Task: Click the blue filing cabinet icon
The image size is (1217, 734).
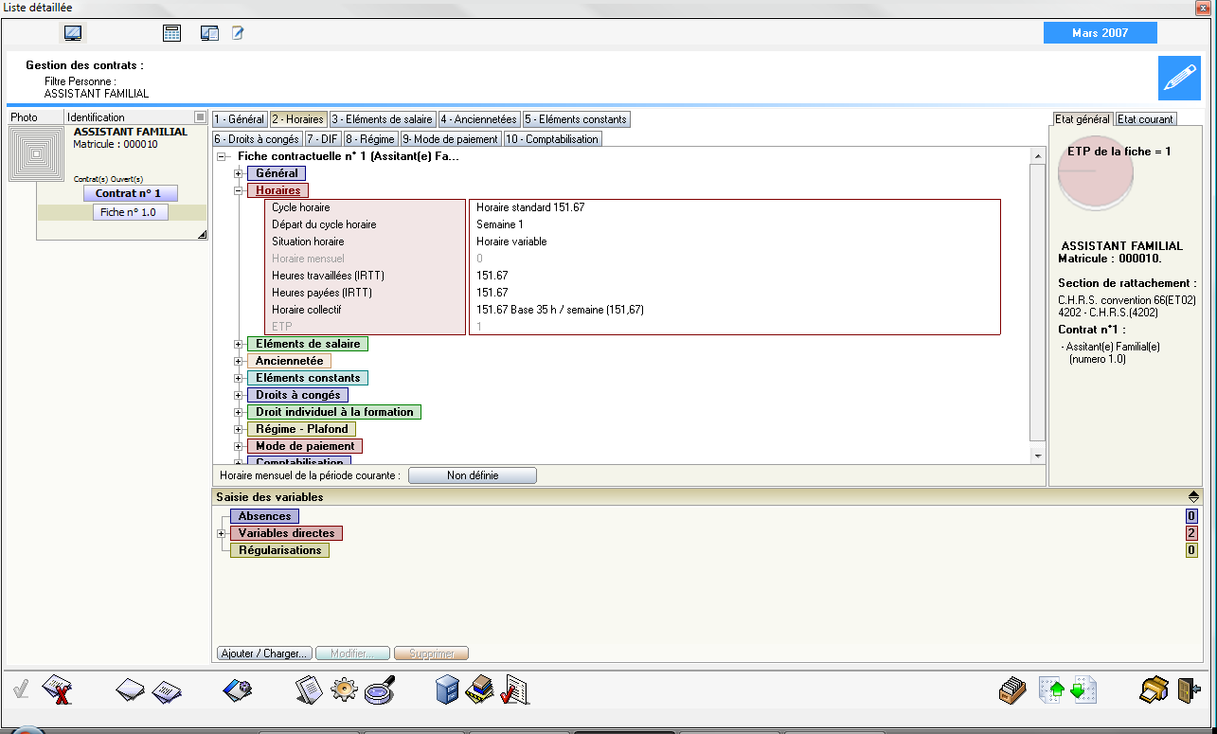Action: click(x=447, y=689)
